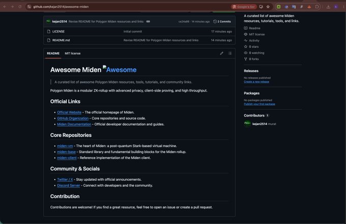Open the GitHub Organization link
This screenshot has height=224, width=346.
(73, 118)
